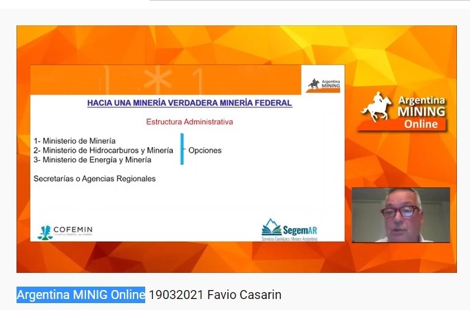Image resolution: width=470 pixels, height=310 pixels.
Task: Click the 'Estructura Administrativa' subtitle
Action: (x=189, y=122)
